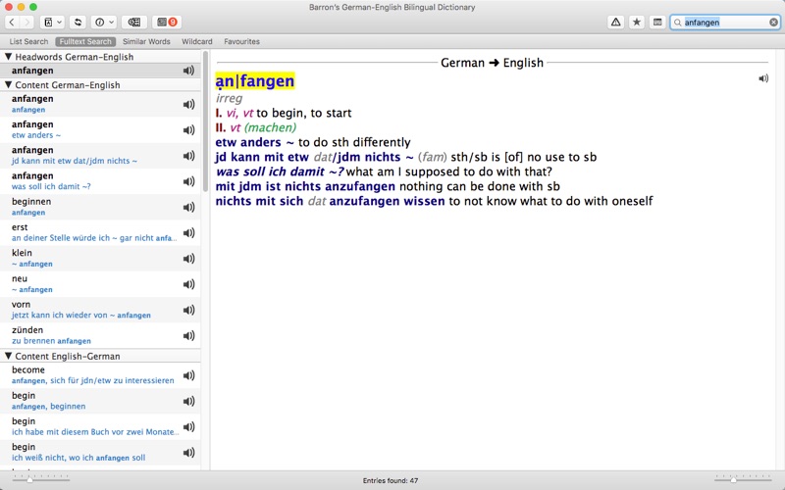Open the toolbar item with red badge 9
785x490 pixels.
[x=166, y=22]
